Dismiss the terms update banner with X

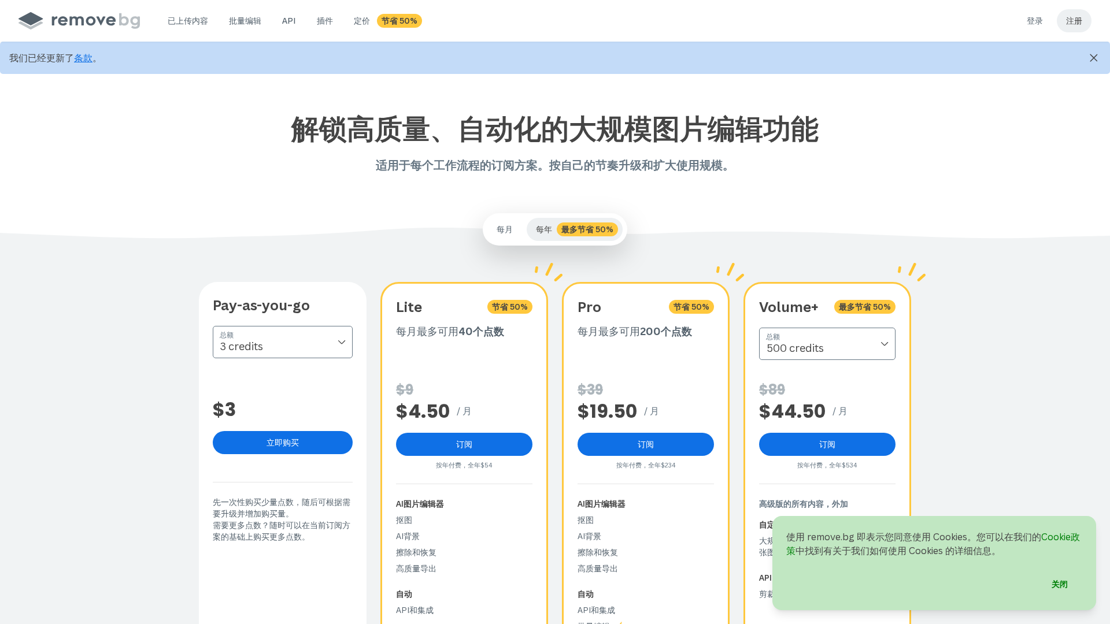(x=1093, y=58)
